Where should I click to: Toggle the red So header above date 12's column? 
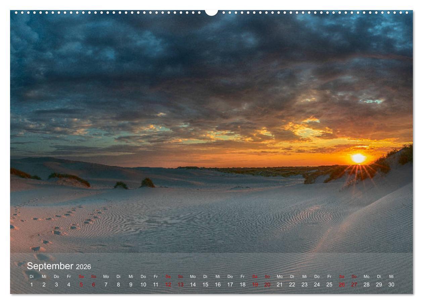tap(181, 277)
